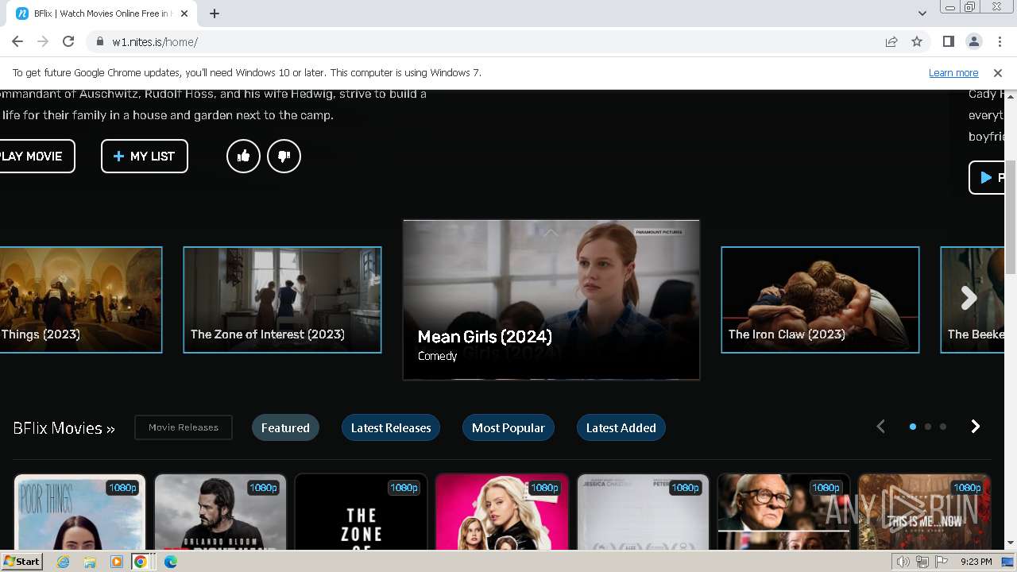Open the Learn more link

tap(953, 72)
